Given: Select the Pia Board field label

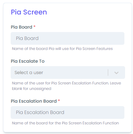Looking at the screenshot, I should click(x=21, y=27).
